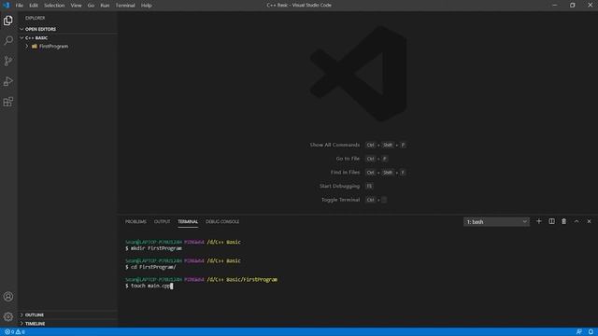Open the Edit menu
Screen dimensions: 598x336
[34, 6]
